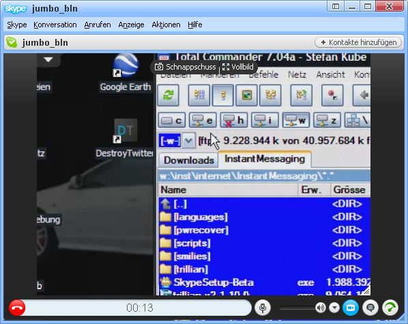Adjust the call volume slider
The width and height of the screenshot is (408, 324).
tap(297, 308)
